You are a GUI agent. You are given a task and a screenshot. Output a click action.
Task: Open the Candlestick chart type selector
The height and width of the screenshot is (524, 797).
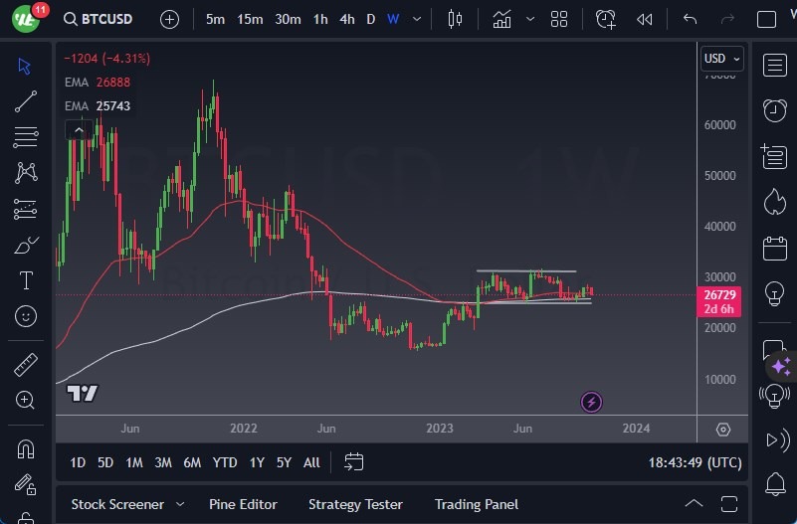coord(455,19)
